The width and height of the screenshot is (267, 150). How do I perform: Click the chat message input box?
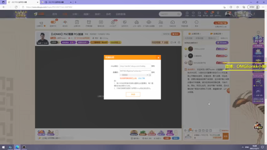tap(208, 136)
